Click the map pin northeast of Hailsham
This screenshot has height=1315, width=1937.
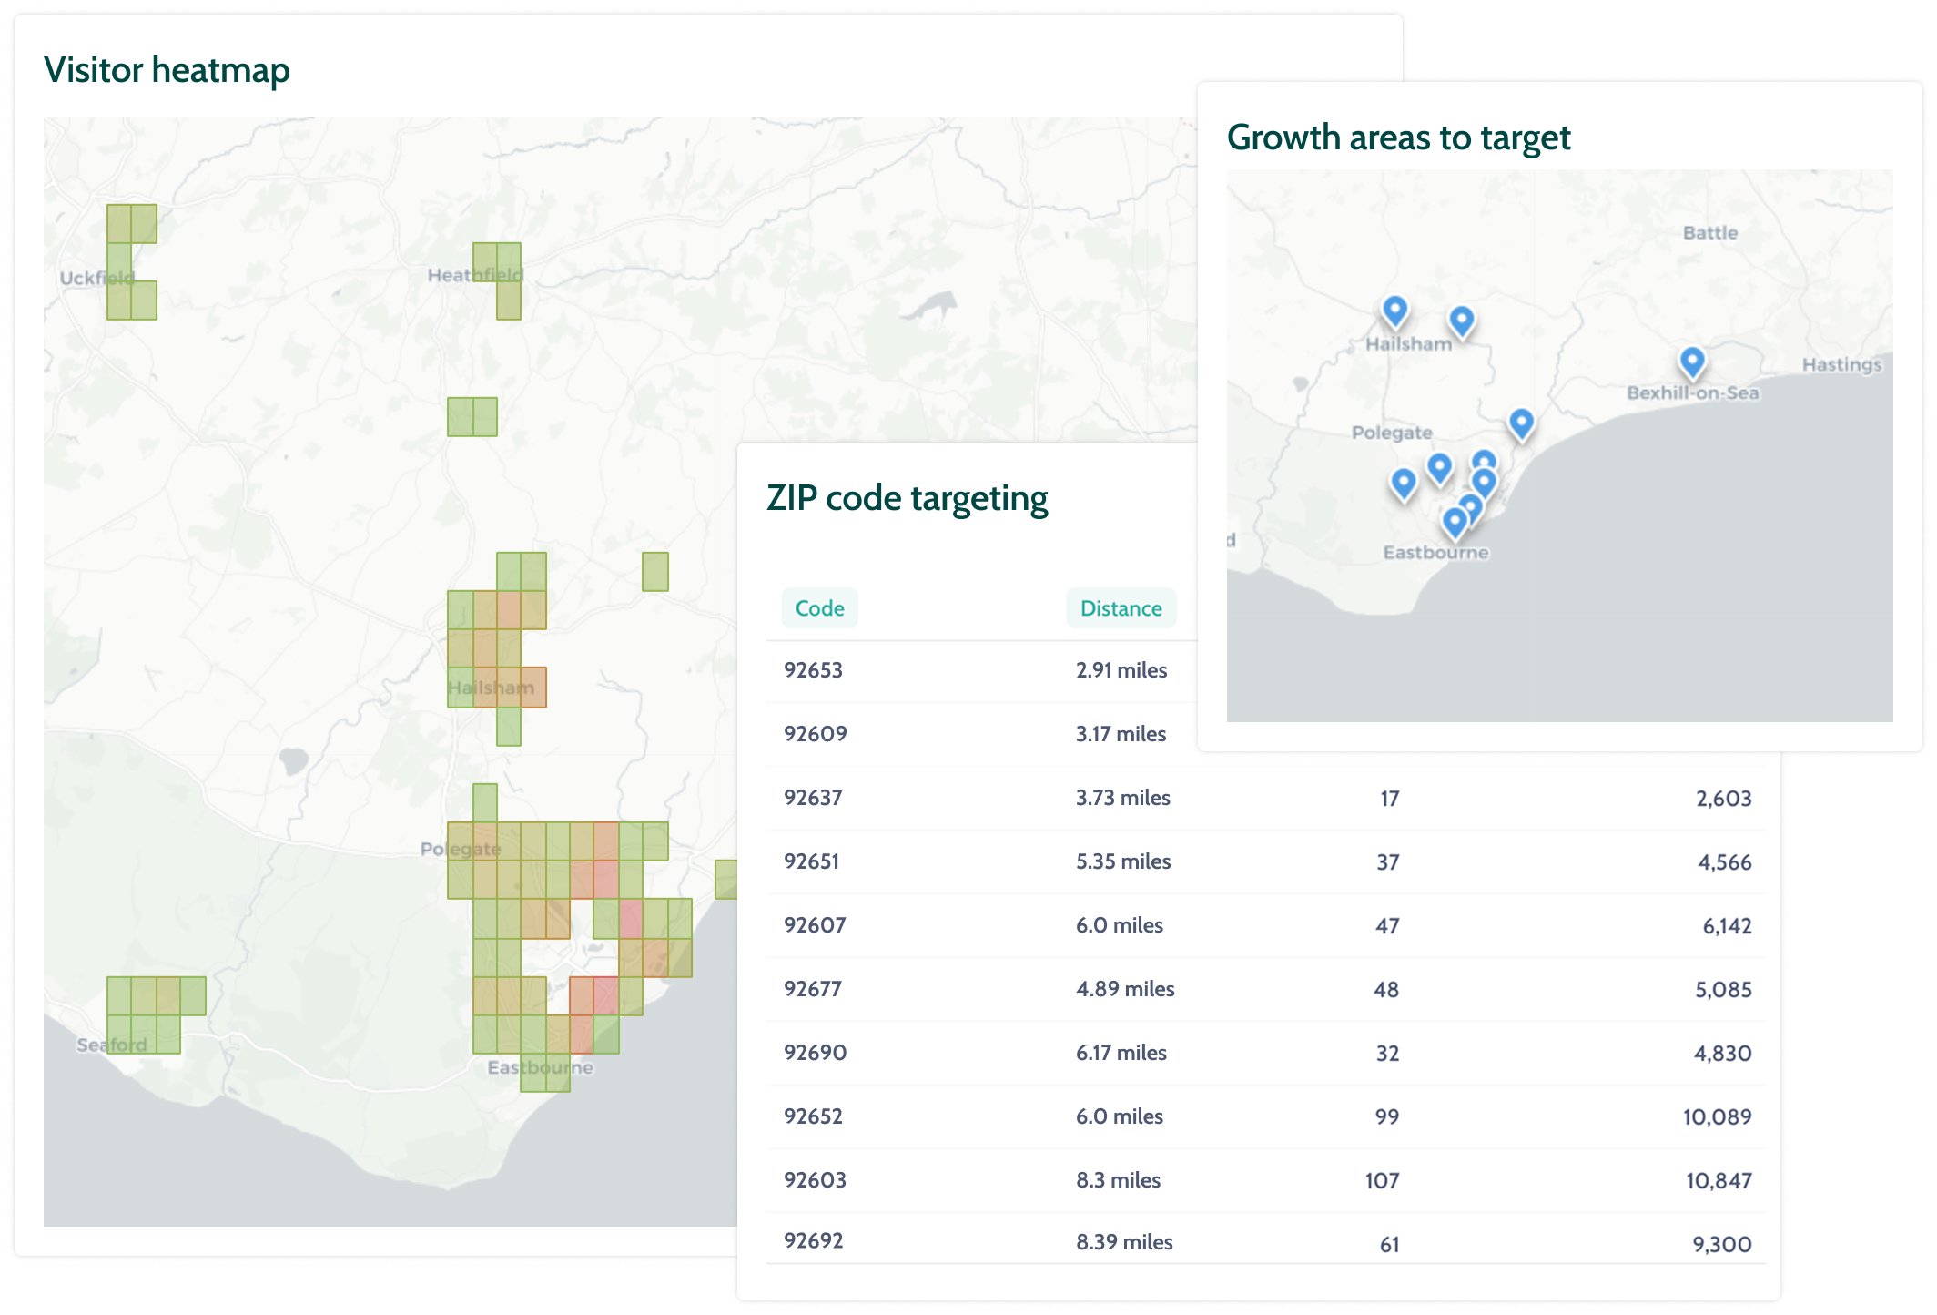point(1461,321)
